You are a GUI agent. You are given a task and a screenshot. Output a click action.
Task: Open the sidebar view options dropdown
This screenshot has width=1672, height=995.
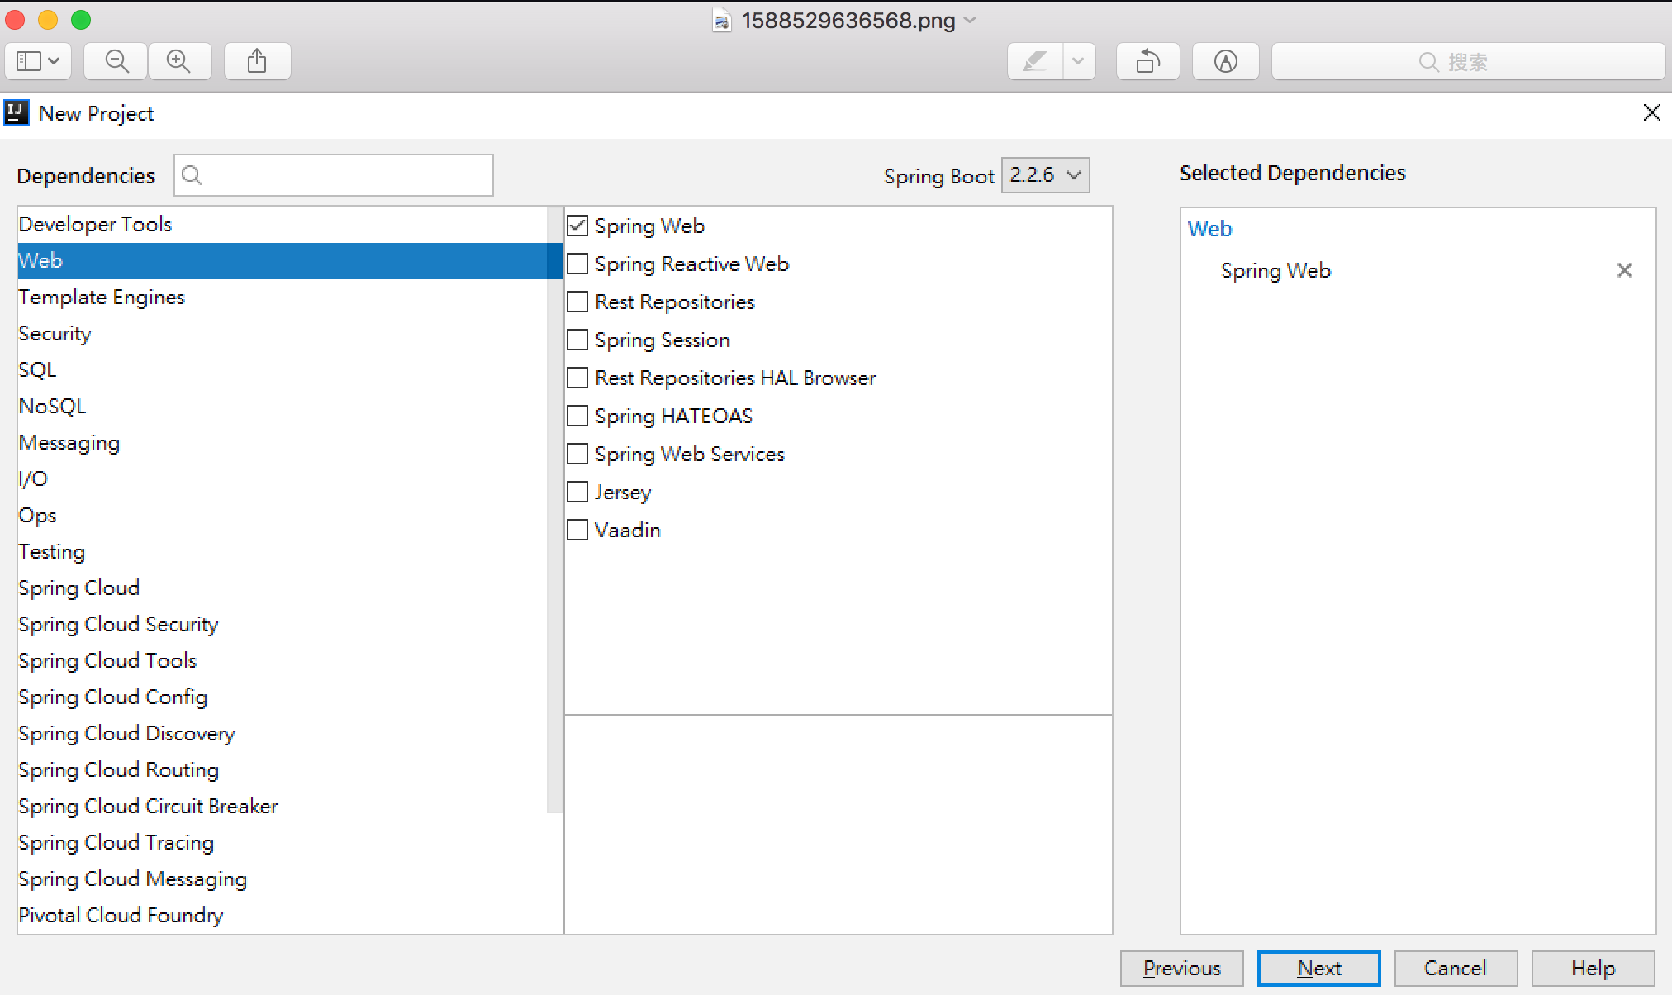click(38, 61)
